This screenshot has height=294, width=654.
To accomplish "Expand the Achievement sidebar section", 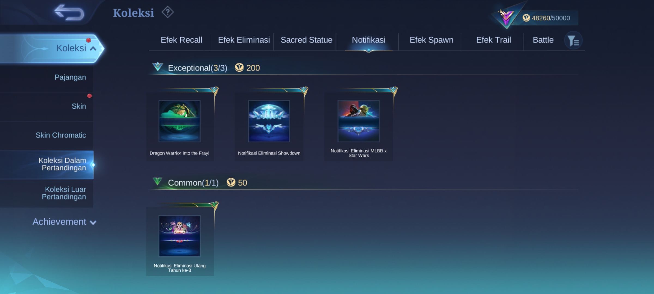I will [64, 222].
